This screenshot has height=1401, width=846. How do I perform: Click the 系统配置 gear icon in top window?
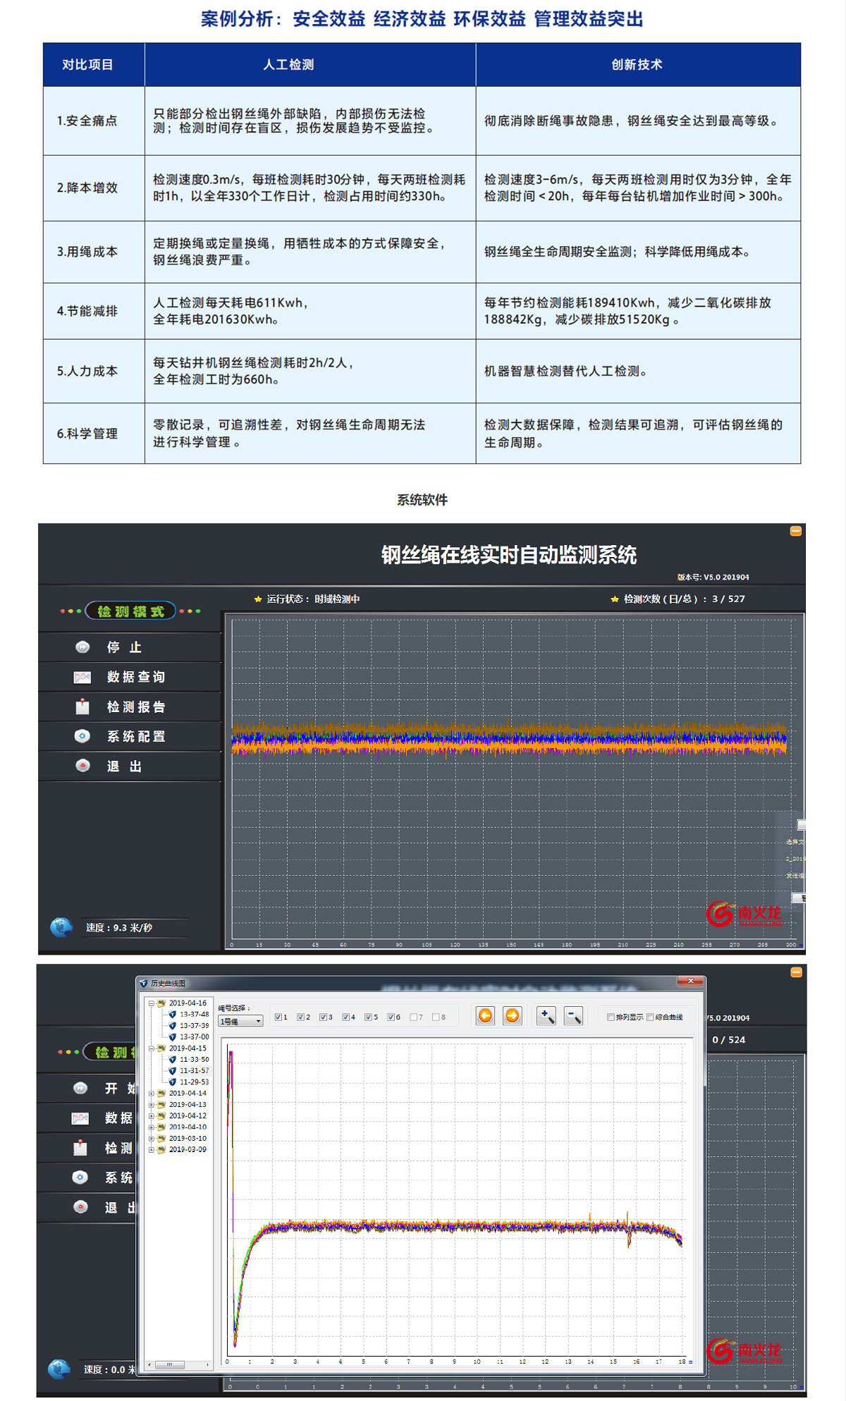(82, 736)
